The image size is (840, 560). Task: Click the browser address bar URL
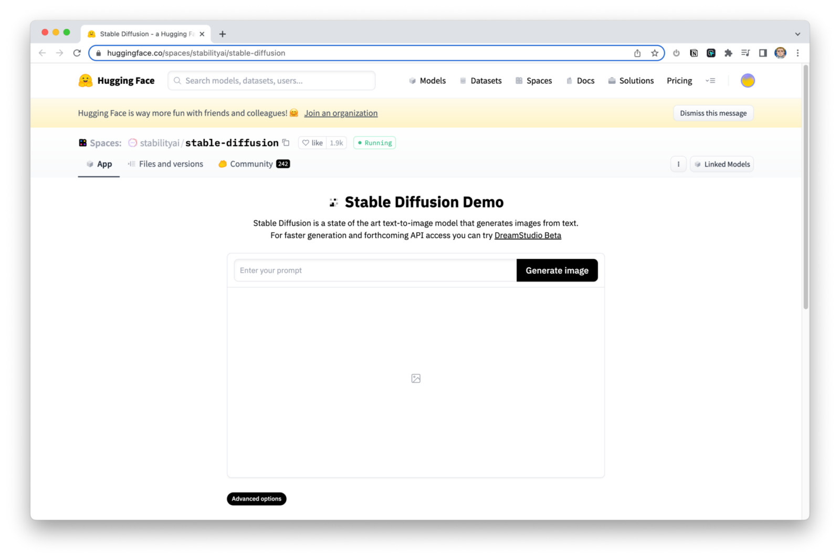pos(196,53)
